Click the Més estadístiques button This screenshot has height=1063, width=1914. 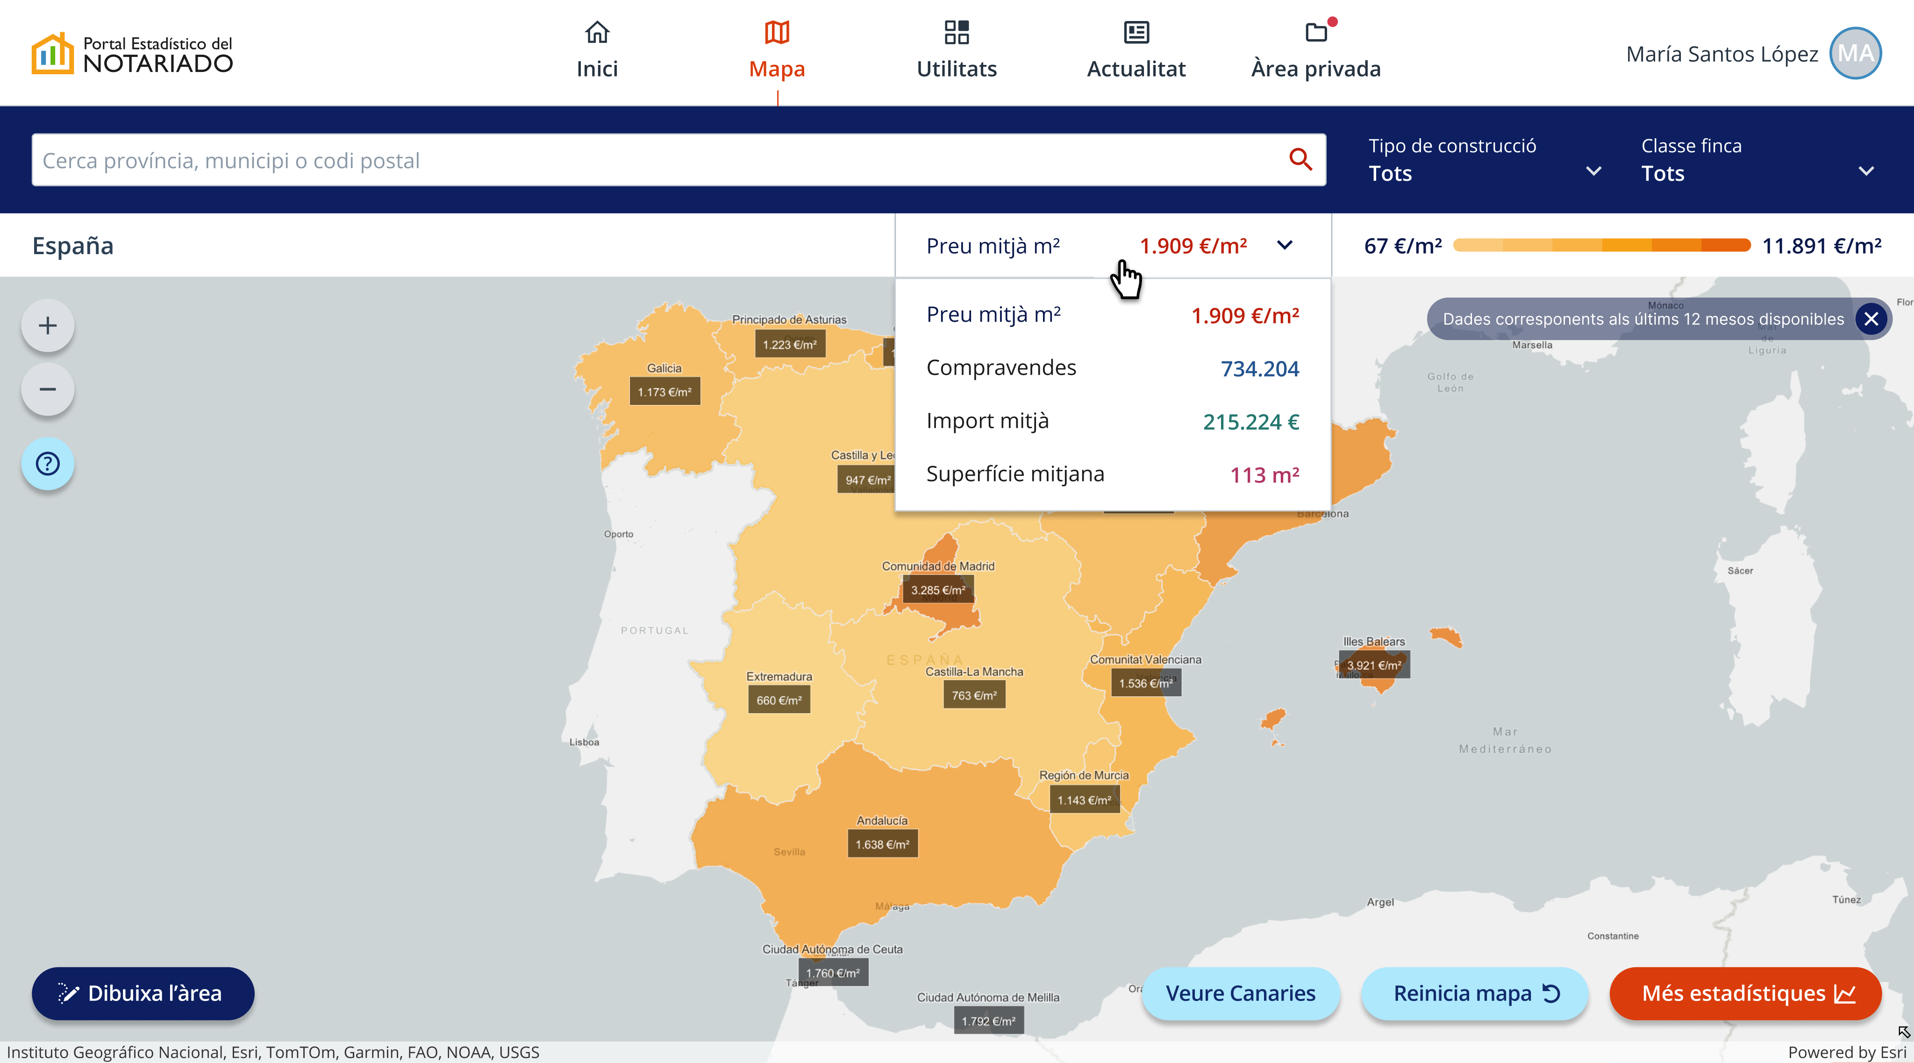(1745, 993)
